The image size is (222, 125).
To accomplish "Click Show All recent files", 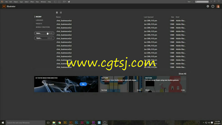I will (x=182, y=74).
